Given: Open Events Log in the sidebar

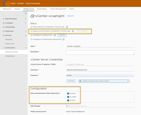Looking at the screenshot, I should click(10, 44).
